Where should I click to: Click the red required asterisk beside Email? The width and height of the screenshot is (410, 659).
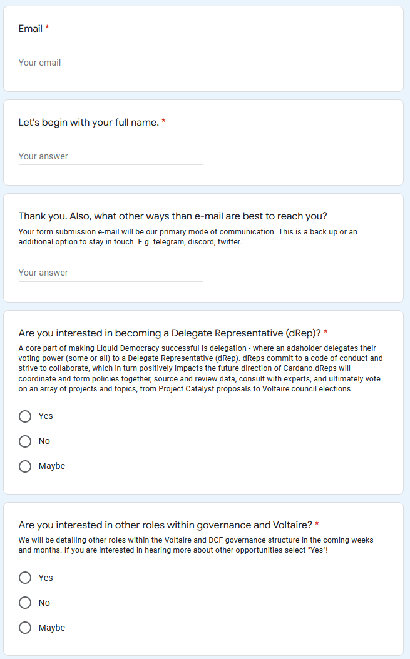pyautogui.click(x=47, y=28)
